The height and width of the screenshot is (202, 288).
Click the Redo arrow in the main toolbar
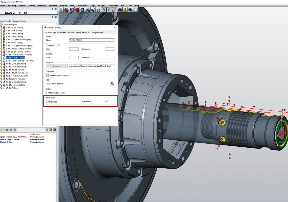point(109,10)
